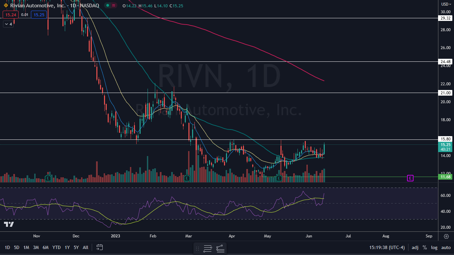Click the May earnings E marker
The height and width of the screenshot is (255, 454).
pyautogui.click(x=279, y=178)
